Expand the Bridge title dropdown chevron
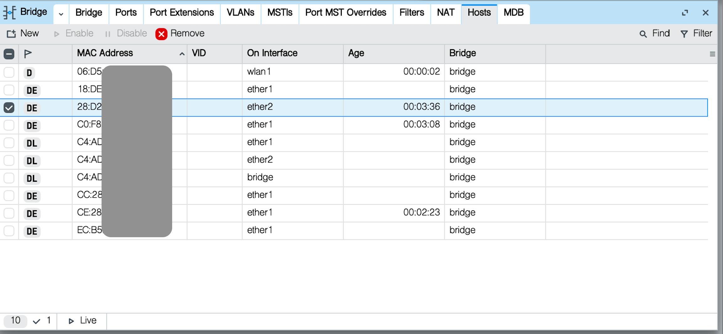 61,14
